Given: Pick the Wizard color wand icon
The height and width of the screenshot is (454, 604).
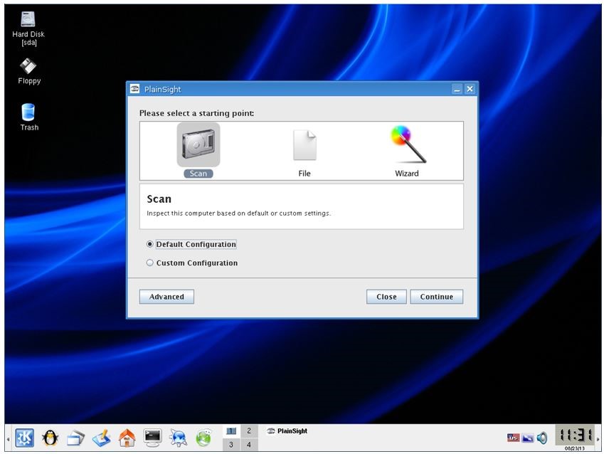Looking at the screenshot, I should 408,144.
